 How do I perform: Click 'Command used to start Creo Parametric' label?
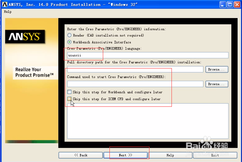point(116,77)
